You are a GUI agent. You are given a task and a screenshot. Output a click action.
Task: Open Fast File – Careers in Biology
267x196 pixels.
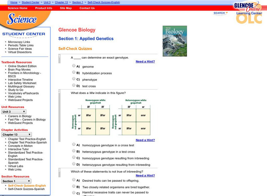coord(27,119)
